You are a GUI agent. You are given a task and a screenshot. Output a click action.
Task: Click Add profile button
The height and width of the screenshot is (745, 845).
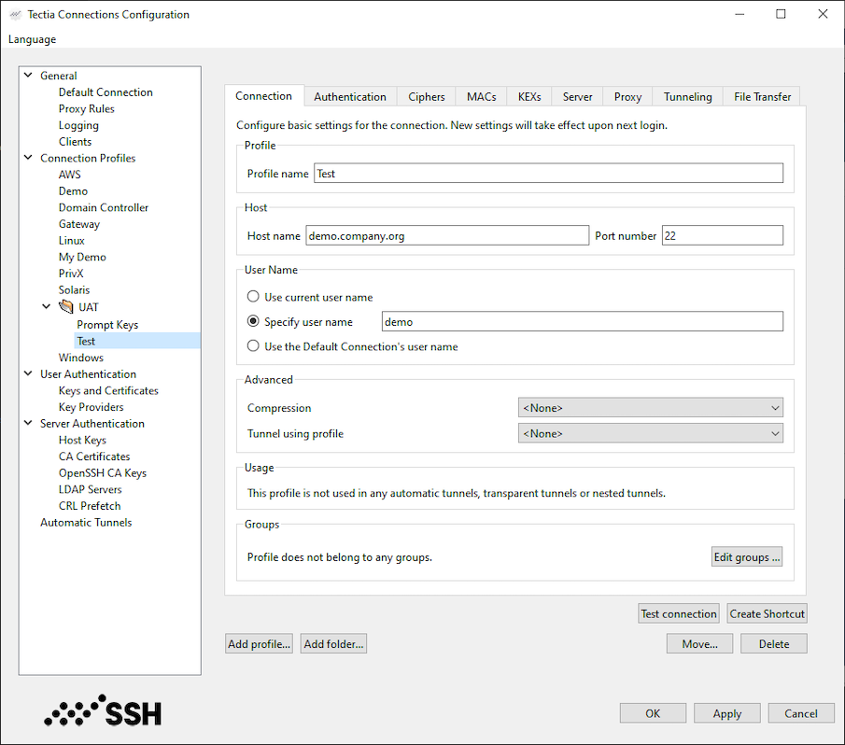(259, 643)
